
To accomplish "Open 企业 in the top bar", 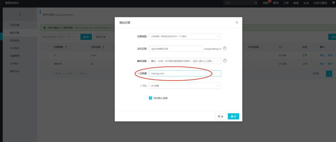I will pos(306,3).
